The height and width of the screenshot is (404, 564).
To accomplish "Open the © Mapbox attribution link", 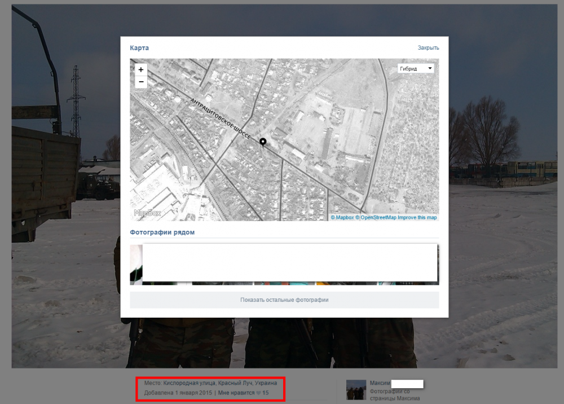I will pos(342,217).
